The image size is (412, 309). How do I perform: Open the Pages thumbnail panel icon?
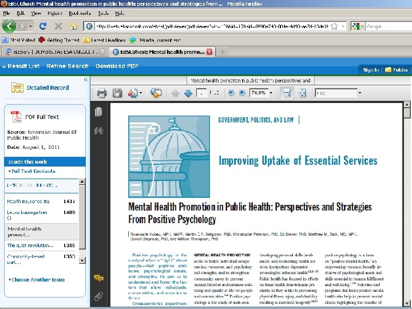(x=98, y=112)
